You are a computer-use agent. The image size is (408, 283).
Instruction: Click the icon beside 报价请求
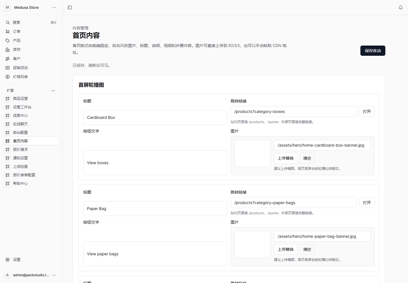(8, 149)
